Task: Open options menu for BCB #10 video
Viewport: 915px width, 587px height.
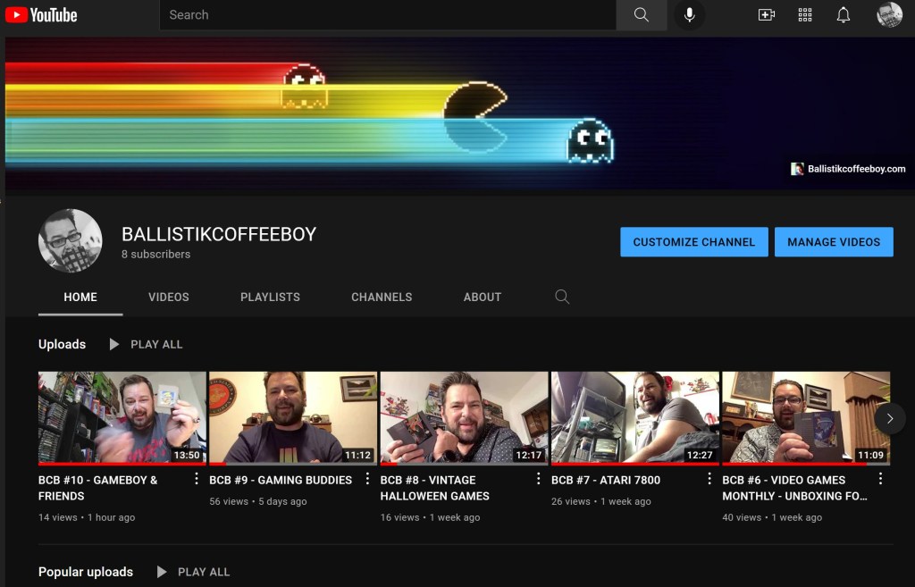Action: point(197,479)
